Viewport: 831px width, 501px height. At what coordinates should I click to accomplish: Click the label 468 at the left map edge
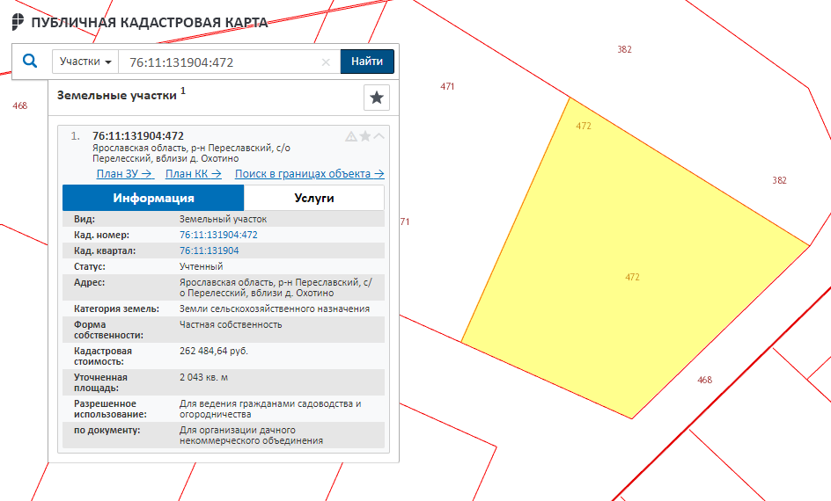20,105
